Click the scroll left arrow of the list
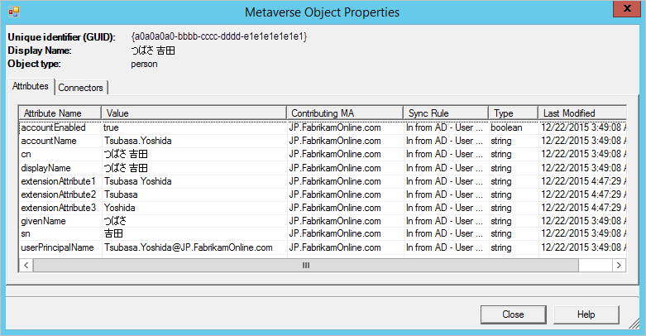This screenshot has height=336, width=646. [x=26, y=265]
